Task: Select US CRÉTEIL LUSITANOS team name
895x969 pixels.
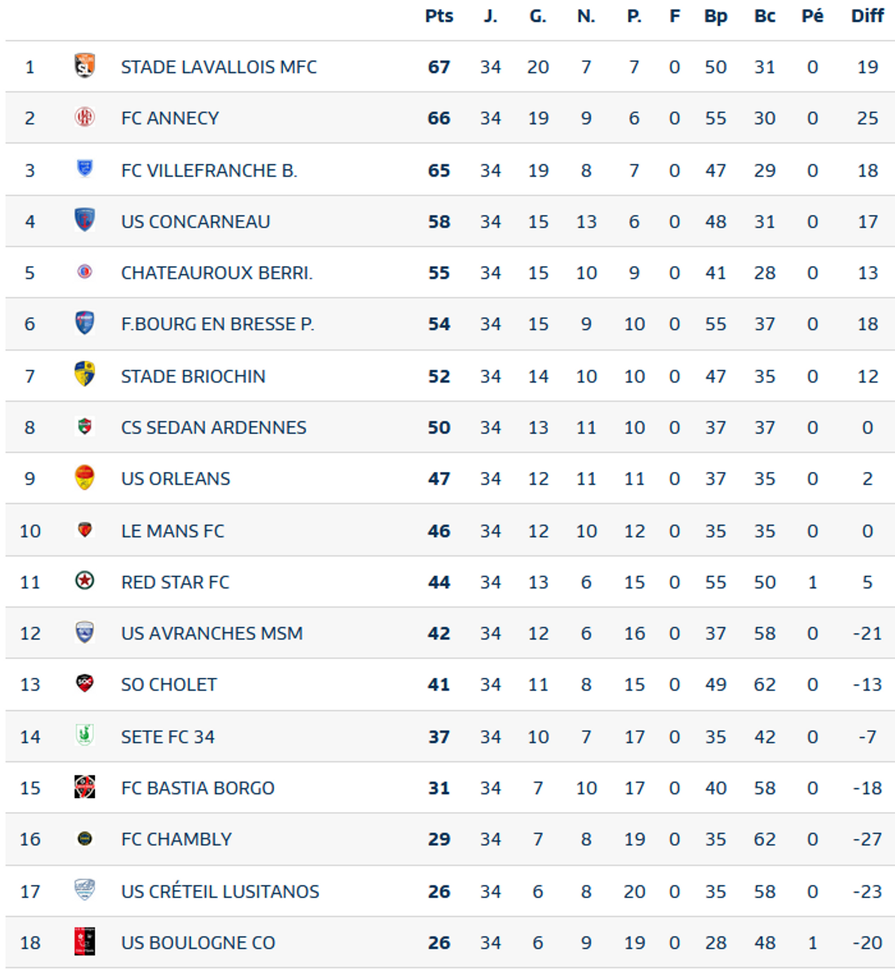Action: coord(220,891)
